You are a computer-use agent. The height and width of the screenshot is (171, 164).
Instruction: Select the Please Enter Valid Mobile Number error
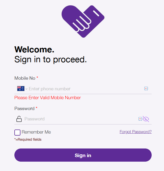(x=47, y=98)
